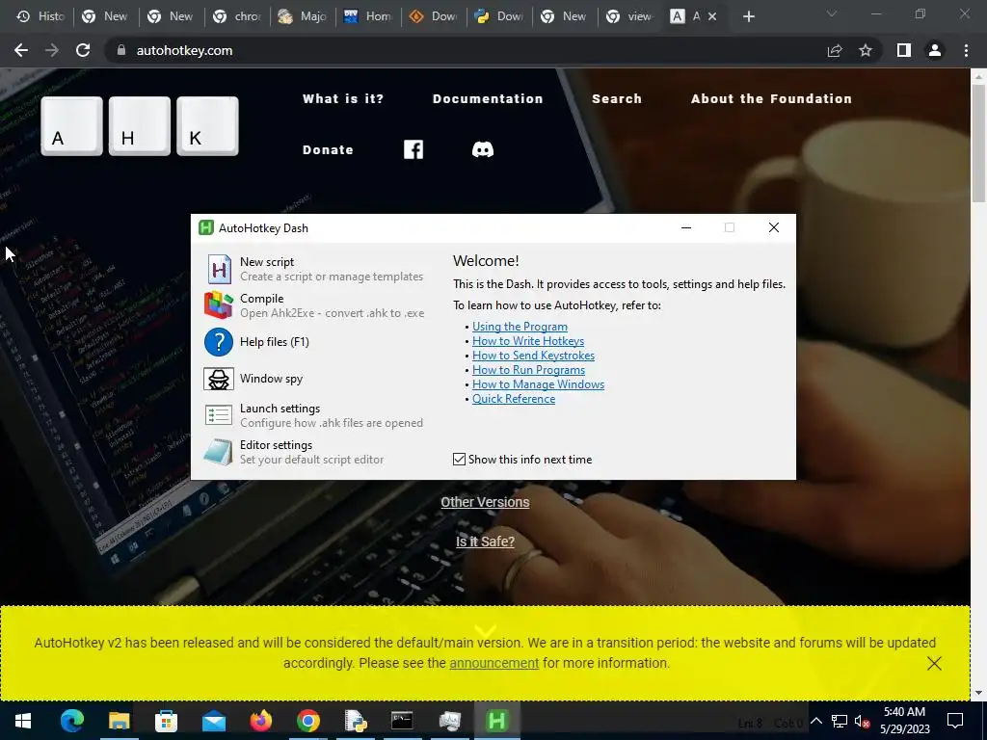Open the New script icon in Dash
This screenshot has height=740, width=987.
coord(219,270)
